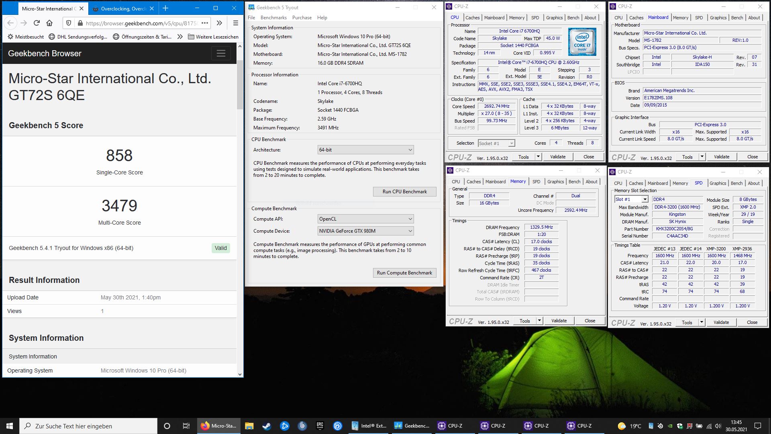771x434 pixels.
Task: Open volume control in system tray
Action: (719, 426)
